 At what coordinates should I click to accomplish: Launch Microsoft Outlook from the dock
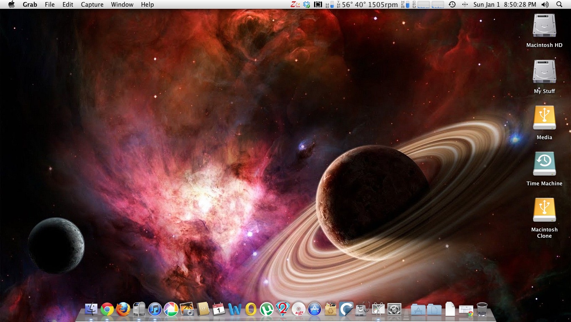pos(251,309)
